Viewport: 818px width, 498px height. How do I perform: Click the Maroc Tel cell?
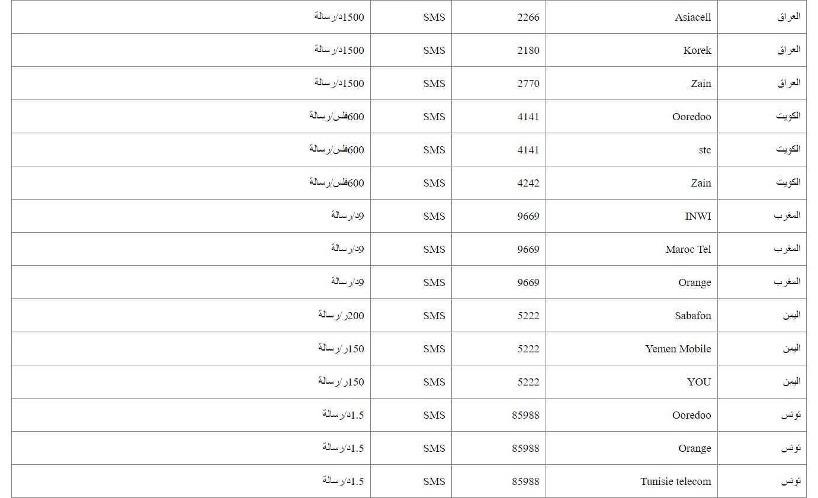pyautogui.click(x=688, y=249)
